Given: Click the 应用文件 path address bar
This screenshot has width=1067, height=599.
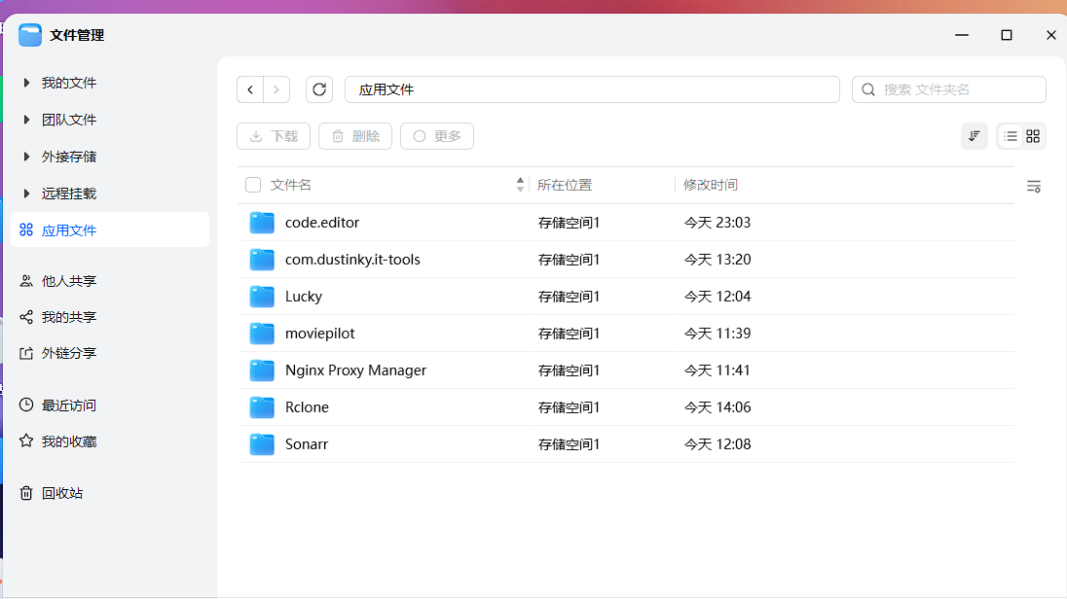Looking at the screenshot, I should click(x=592, y=89).
